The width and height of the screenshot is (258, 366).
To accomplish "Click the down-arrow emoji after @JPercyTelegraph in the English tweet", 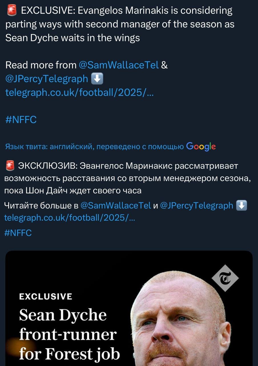I will 97,79.
